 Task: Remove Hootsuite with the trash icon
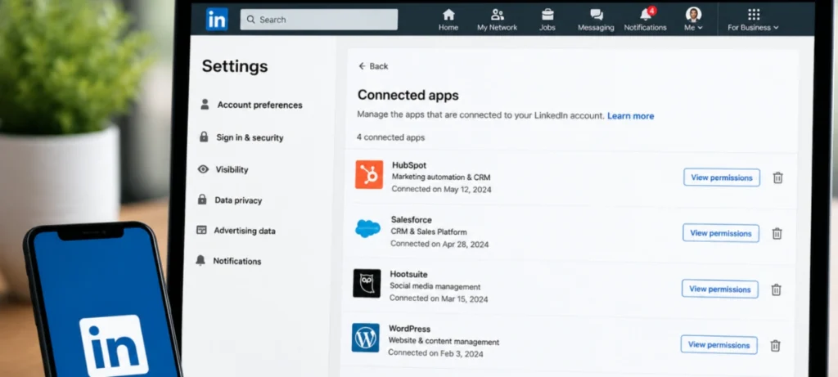[x=776, y=289]
